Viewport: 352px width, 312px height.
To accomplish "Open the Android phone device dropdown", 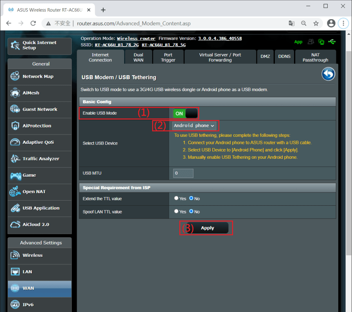I will click(x=194, y=126).
